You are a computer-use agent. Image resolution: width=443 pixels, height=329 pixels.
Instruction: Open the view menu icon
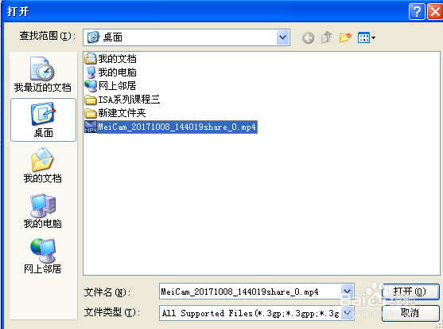point(367,37)
